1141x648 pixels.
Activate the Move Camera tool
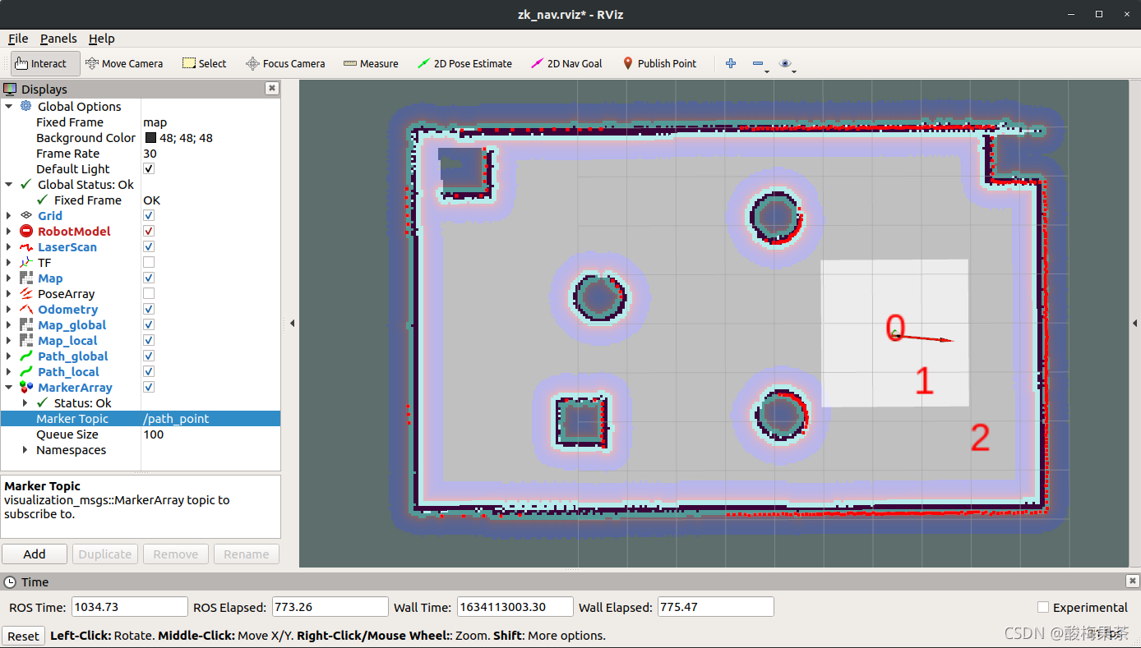coord(124,63)
